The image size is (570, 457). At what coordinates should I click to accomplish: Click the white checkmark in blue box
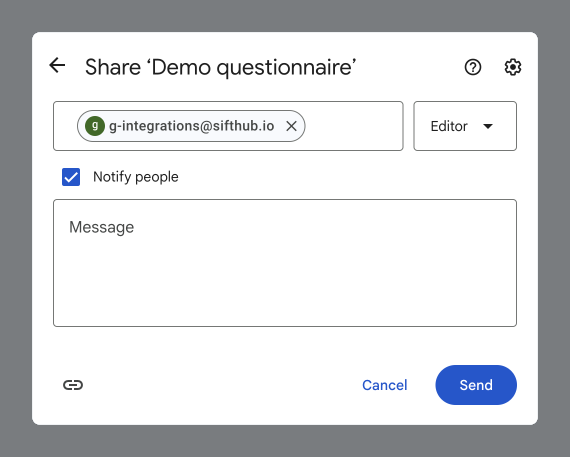click(71, 177)
